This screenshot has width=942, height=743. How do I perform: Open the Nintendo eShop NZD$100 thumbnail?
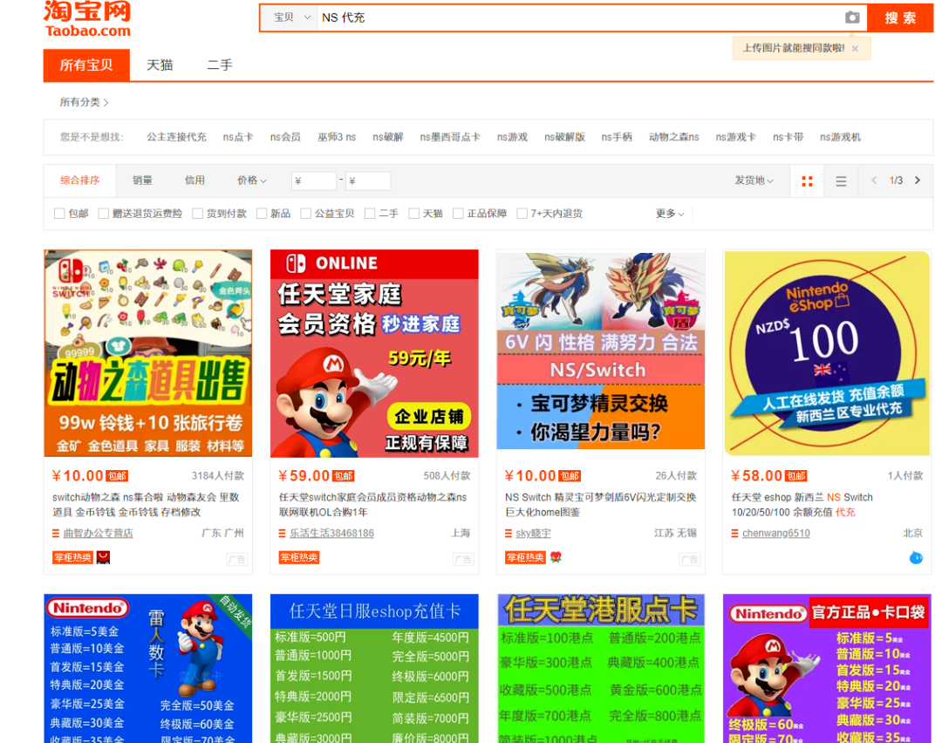click(x=827, y=353)
